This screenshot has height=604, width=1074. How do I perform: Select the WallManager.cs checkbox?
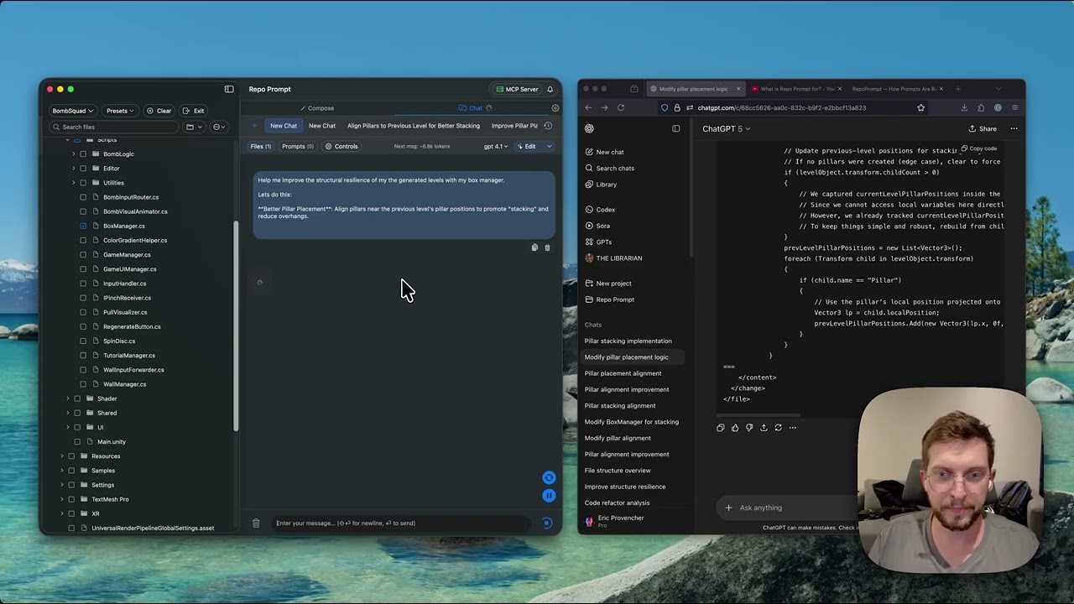point(83,384)
